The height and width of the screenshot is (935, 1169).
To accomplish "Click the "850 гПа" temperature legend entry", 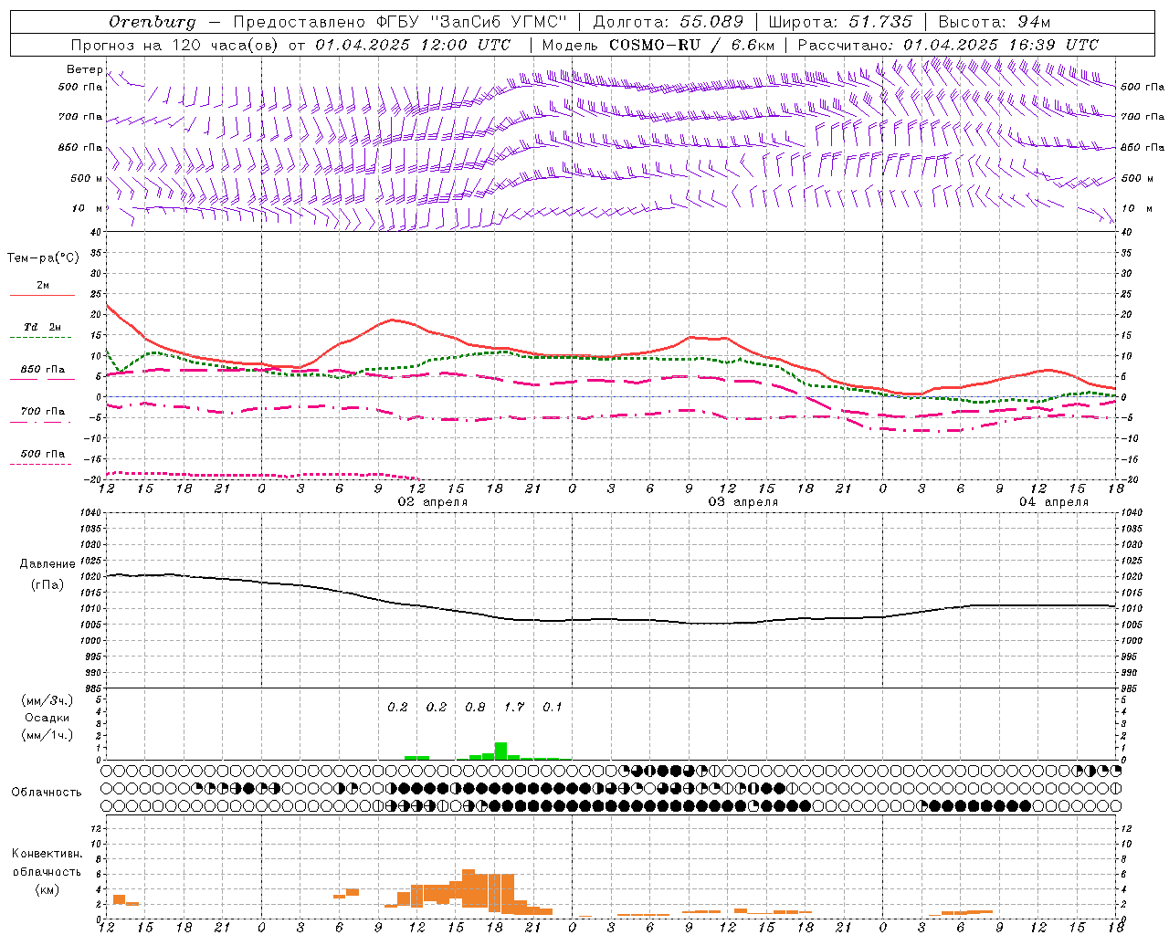I will coord(43,370).
